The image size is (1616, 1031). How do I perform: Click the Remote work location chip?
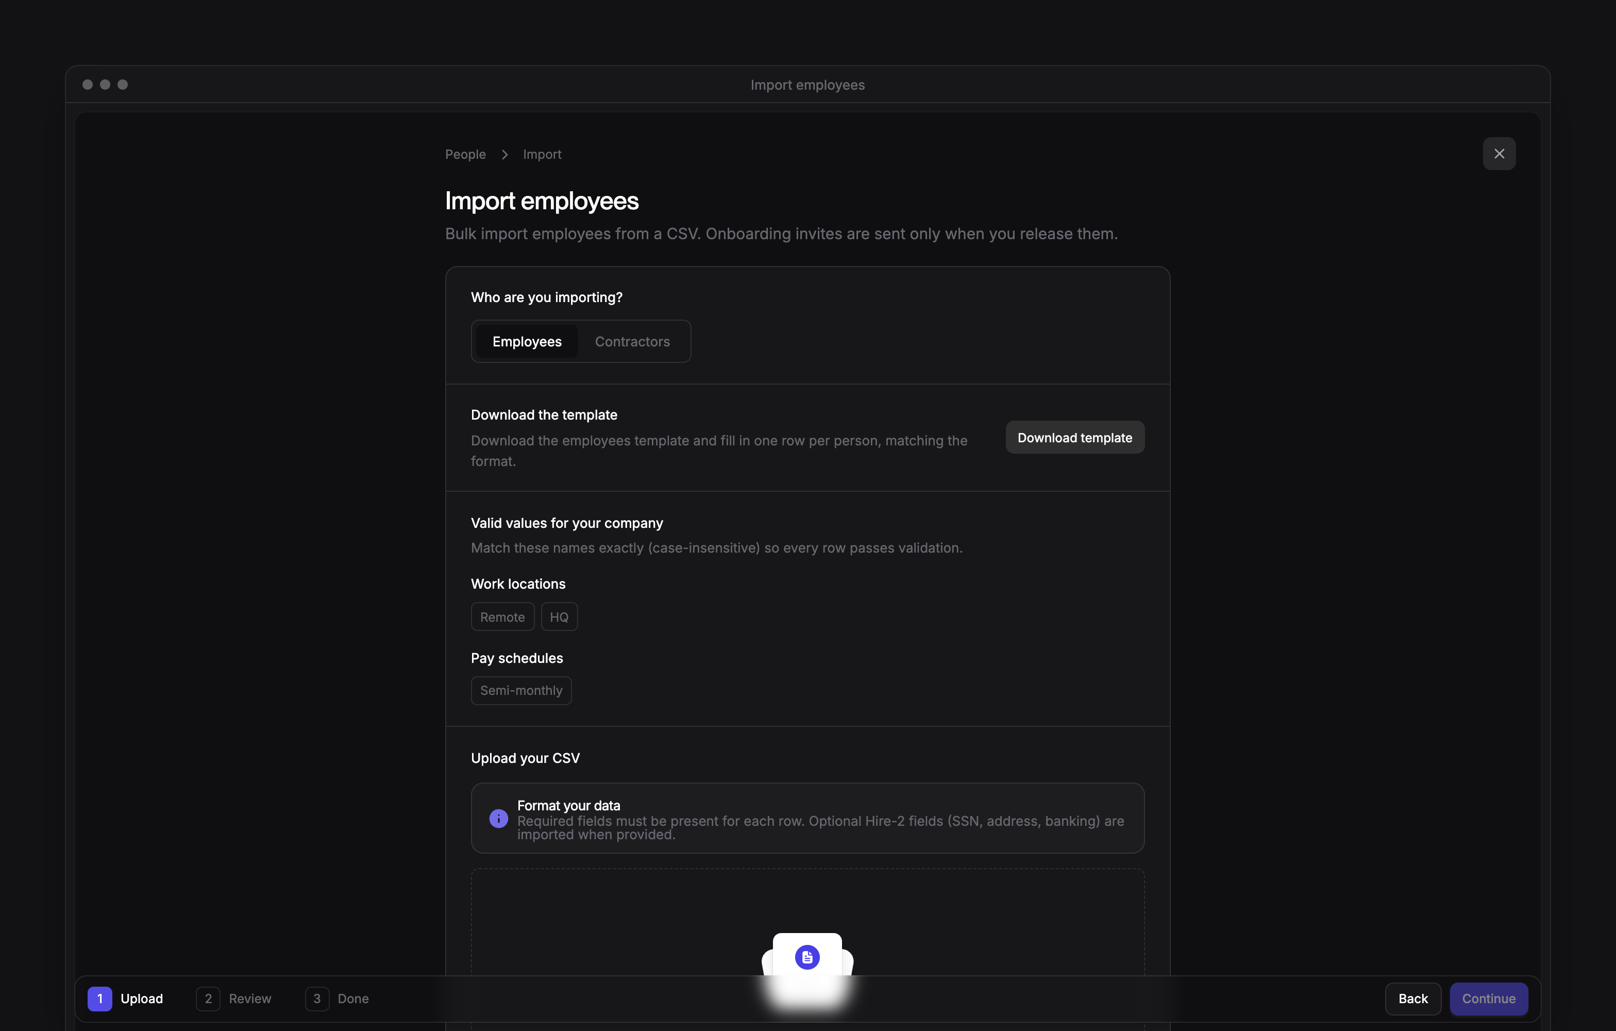[x=502, y=616]
